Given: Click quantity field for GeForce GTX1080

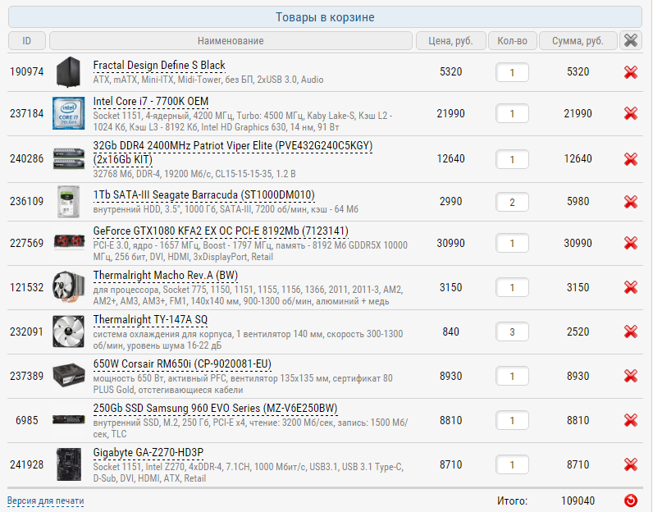Looking at the screenshot, I should pyautogui.click(x=512, y=244).
